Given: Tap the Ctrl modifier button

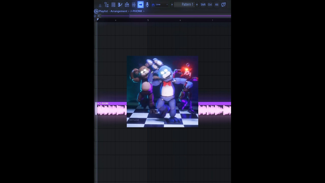Looking at the screenshot, I should point(210,5).
